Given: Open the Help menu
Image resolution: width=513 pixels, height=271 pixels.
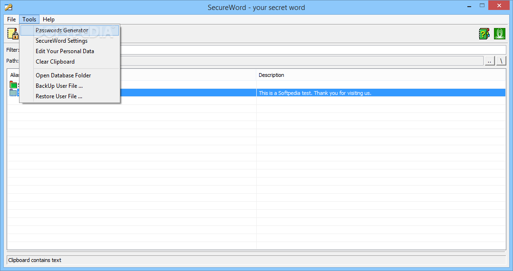Looking at the screenshot, I should pos(49,19).
